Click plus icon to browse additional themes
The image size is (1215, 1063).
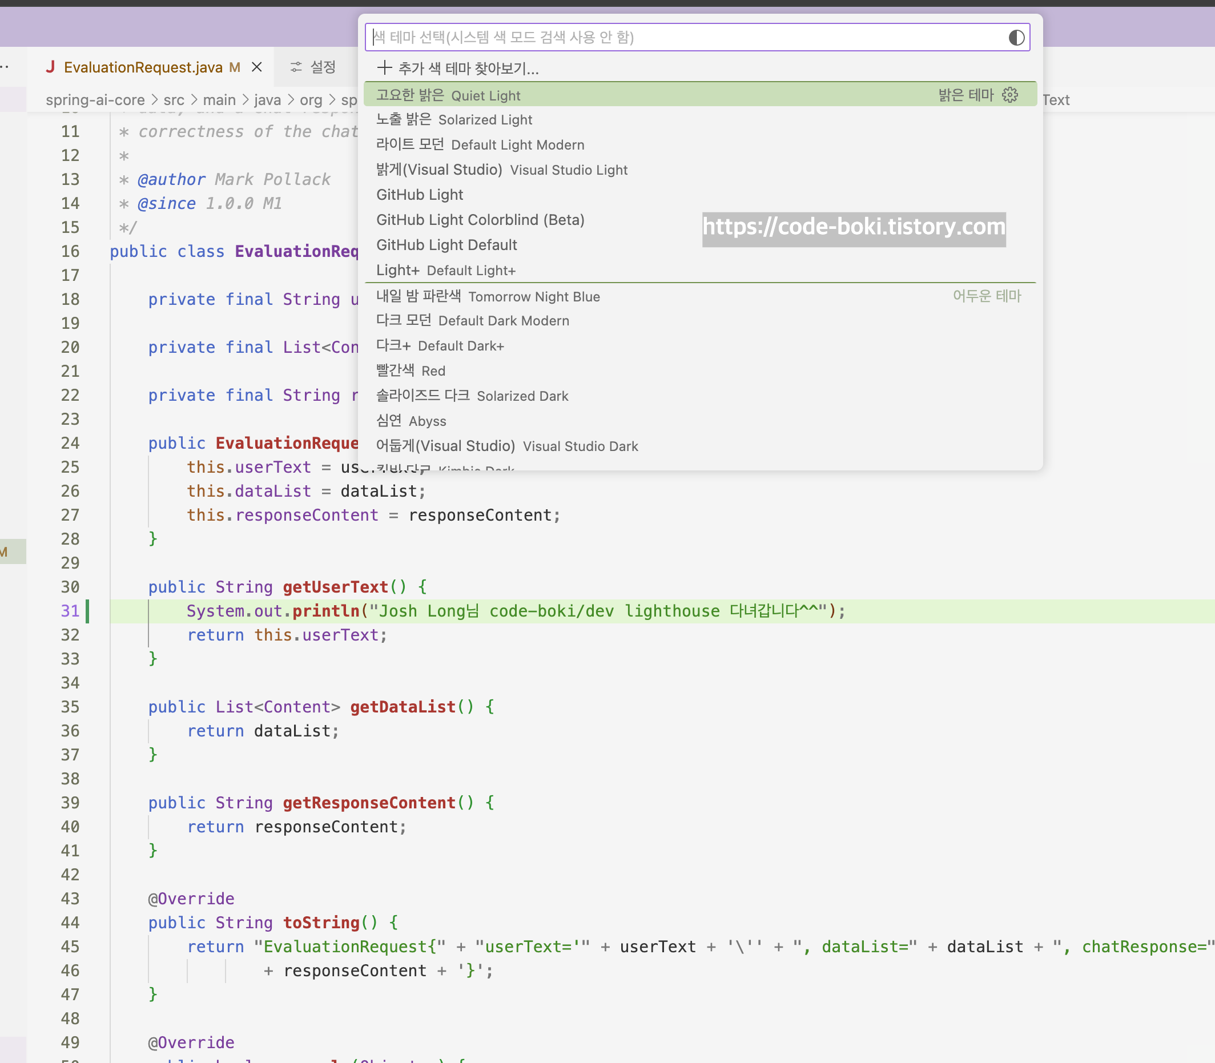click(384, 68)
